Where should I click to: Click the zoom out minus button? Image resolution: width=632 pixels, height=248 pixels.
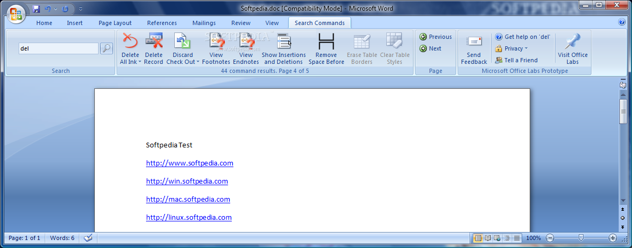tap(550, 238)
